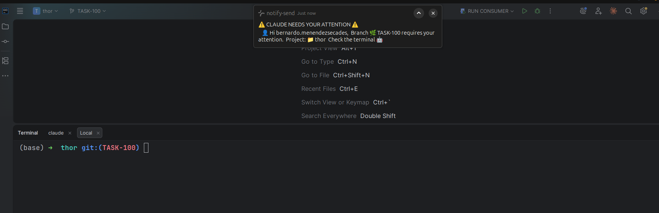This screenshot has height=213, width=659.
Task: Open the GoLand application icon menu
Action: click(x=5, y=11)
